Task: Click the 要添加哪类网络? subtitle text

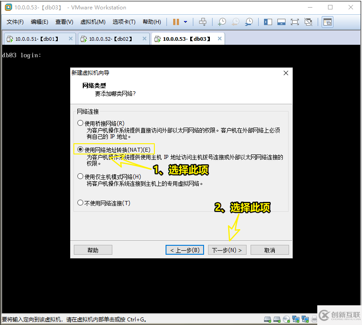Action: (115, 94)
